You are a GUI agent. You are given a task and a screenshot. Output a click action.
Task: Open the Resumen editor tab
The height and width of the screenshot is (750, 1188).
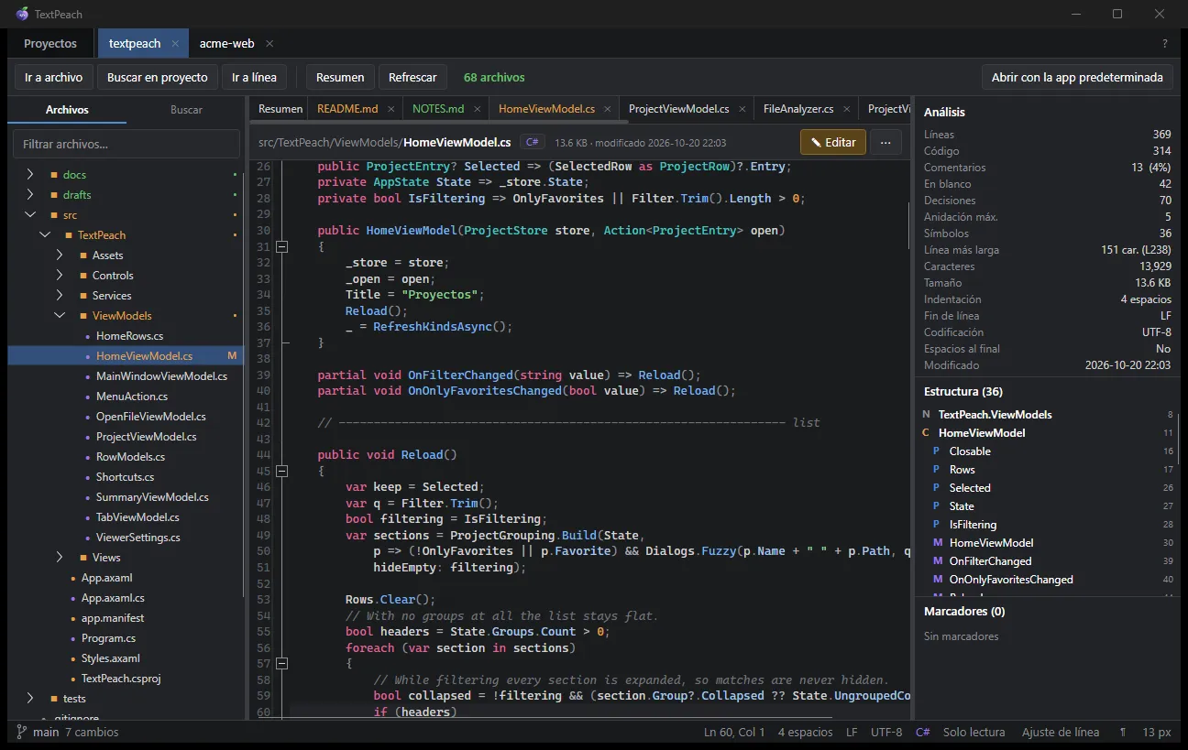click(x=280, y=109)
